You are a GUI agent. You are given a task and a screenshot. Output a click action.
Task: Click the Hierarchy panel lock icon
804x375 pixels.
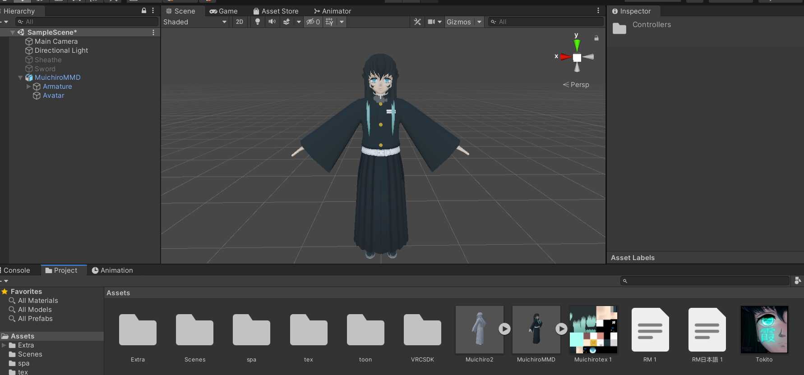click(144, 10)
